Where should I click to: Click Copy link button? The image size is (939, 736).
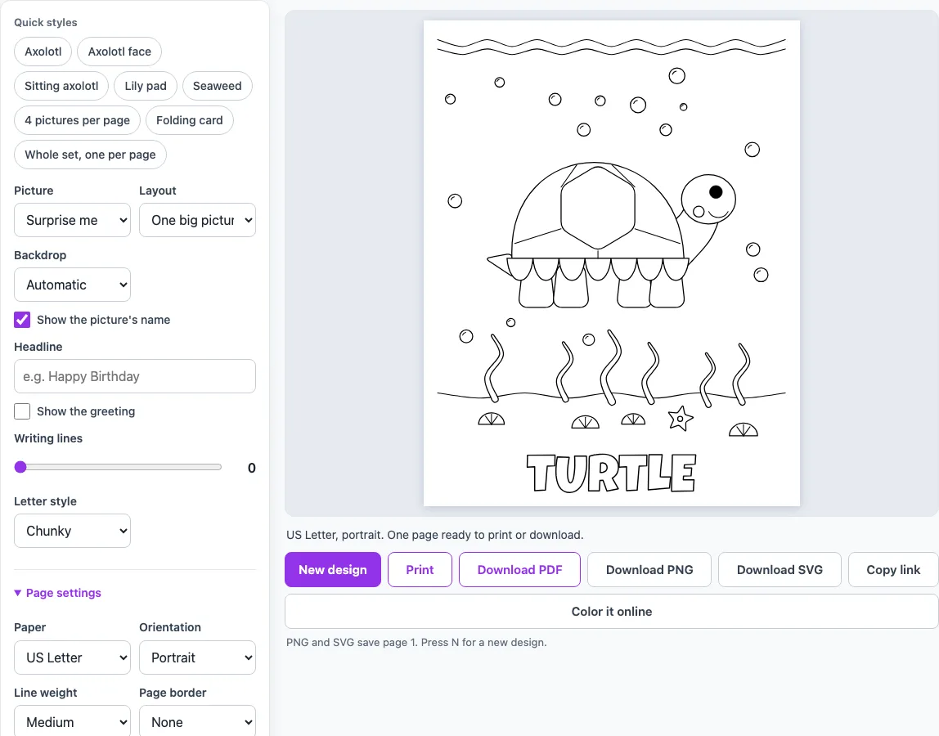click(x=893, y=570)
